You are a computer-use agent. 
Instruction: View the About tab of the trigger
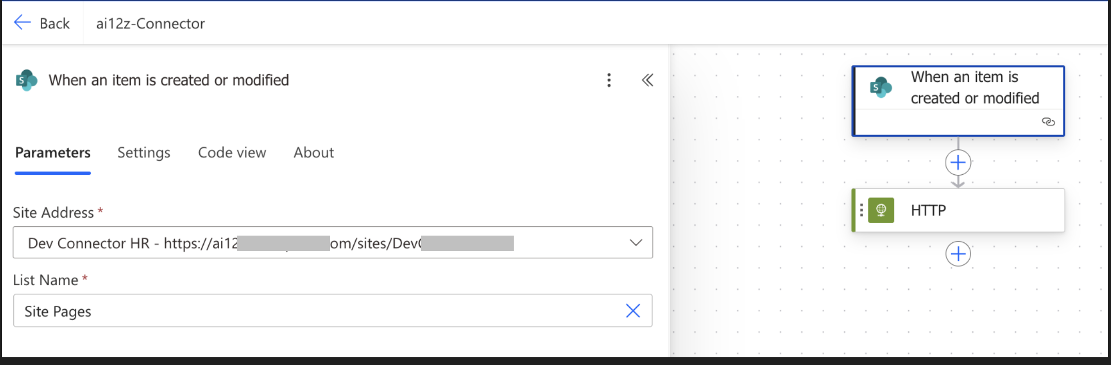[x=313, y=153]
